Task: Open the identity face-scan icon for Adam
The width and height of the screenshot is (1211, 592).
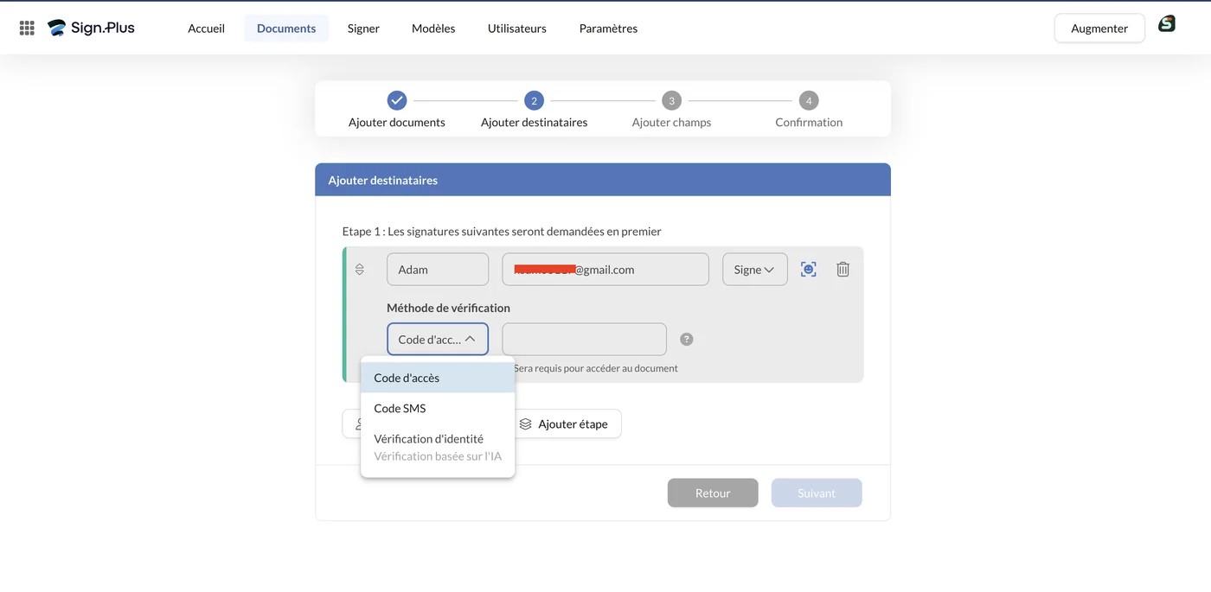Action: [x=808, y=270]
